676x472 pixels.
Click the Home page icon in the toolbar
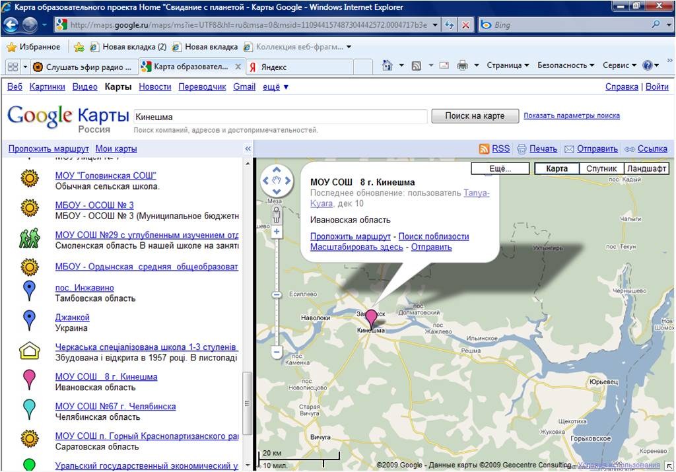click(x=388, y=65)
